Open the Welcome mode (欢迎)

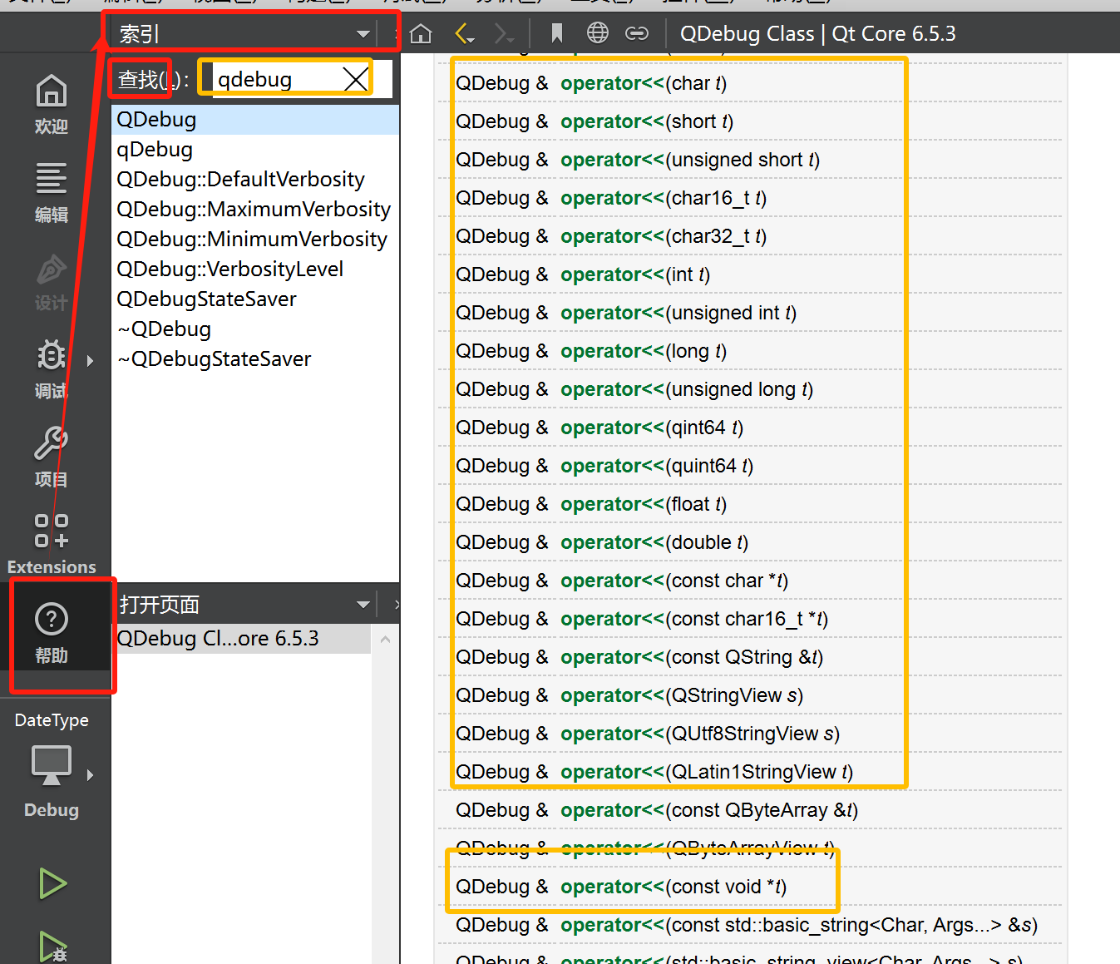coord(51,104)
